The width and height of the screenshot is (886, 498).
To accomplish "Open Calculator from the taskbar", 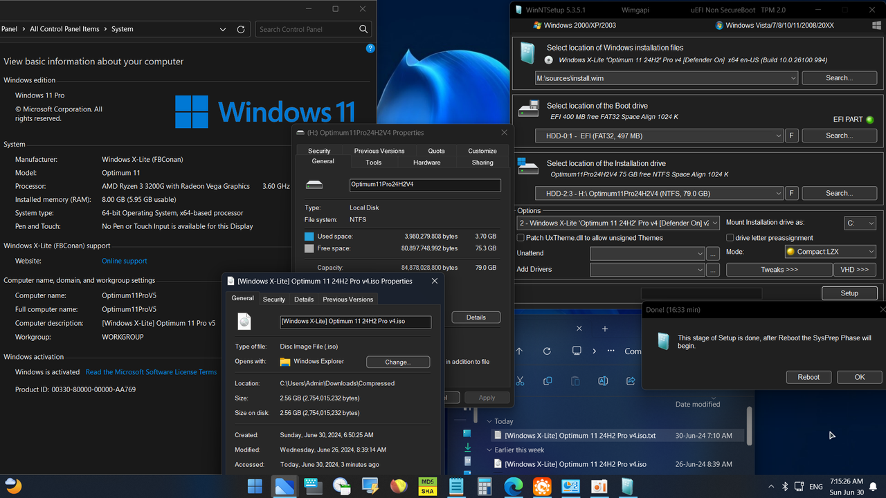I will point(484,486).
